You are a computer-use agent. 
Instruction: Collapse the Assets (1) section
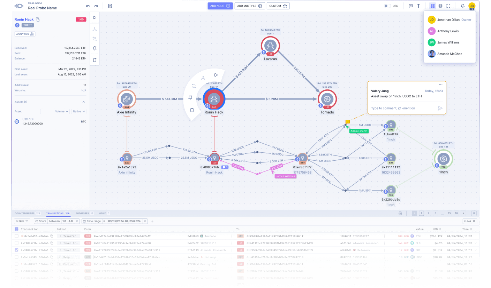point(84,102)
